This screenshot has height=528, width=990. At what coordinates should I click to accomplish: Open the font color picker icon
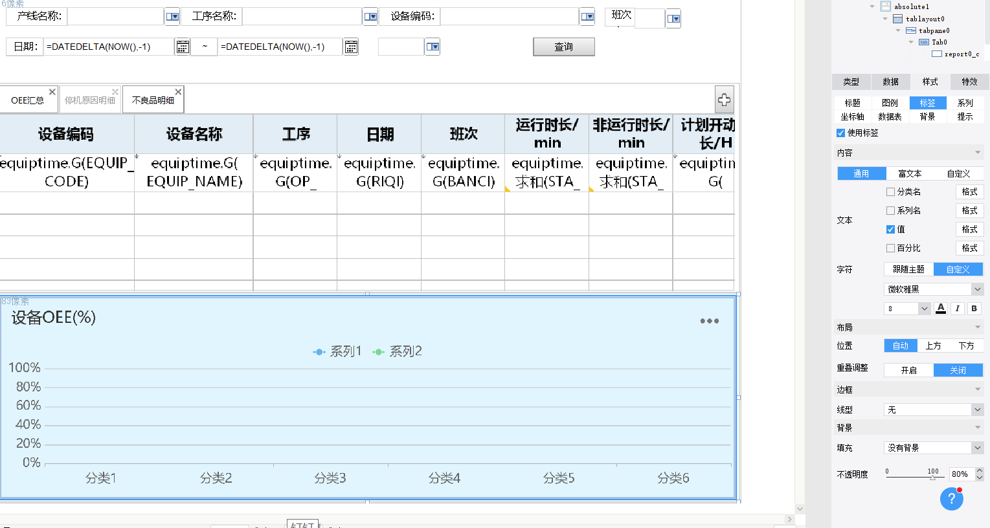click(x=941, y=309)
